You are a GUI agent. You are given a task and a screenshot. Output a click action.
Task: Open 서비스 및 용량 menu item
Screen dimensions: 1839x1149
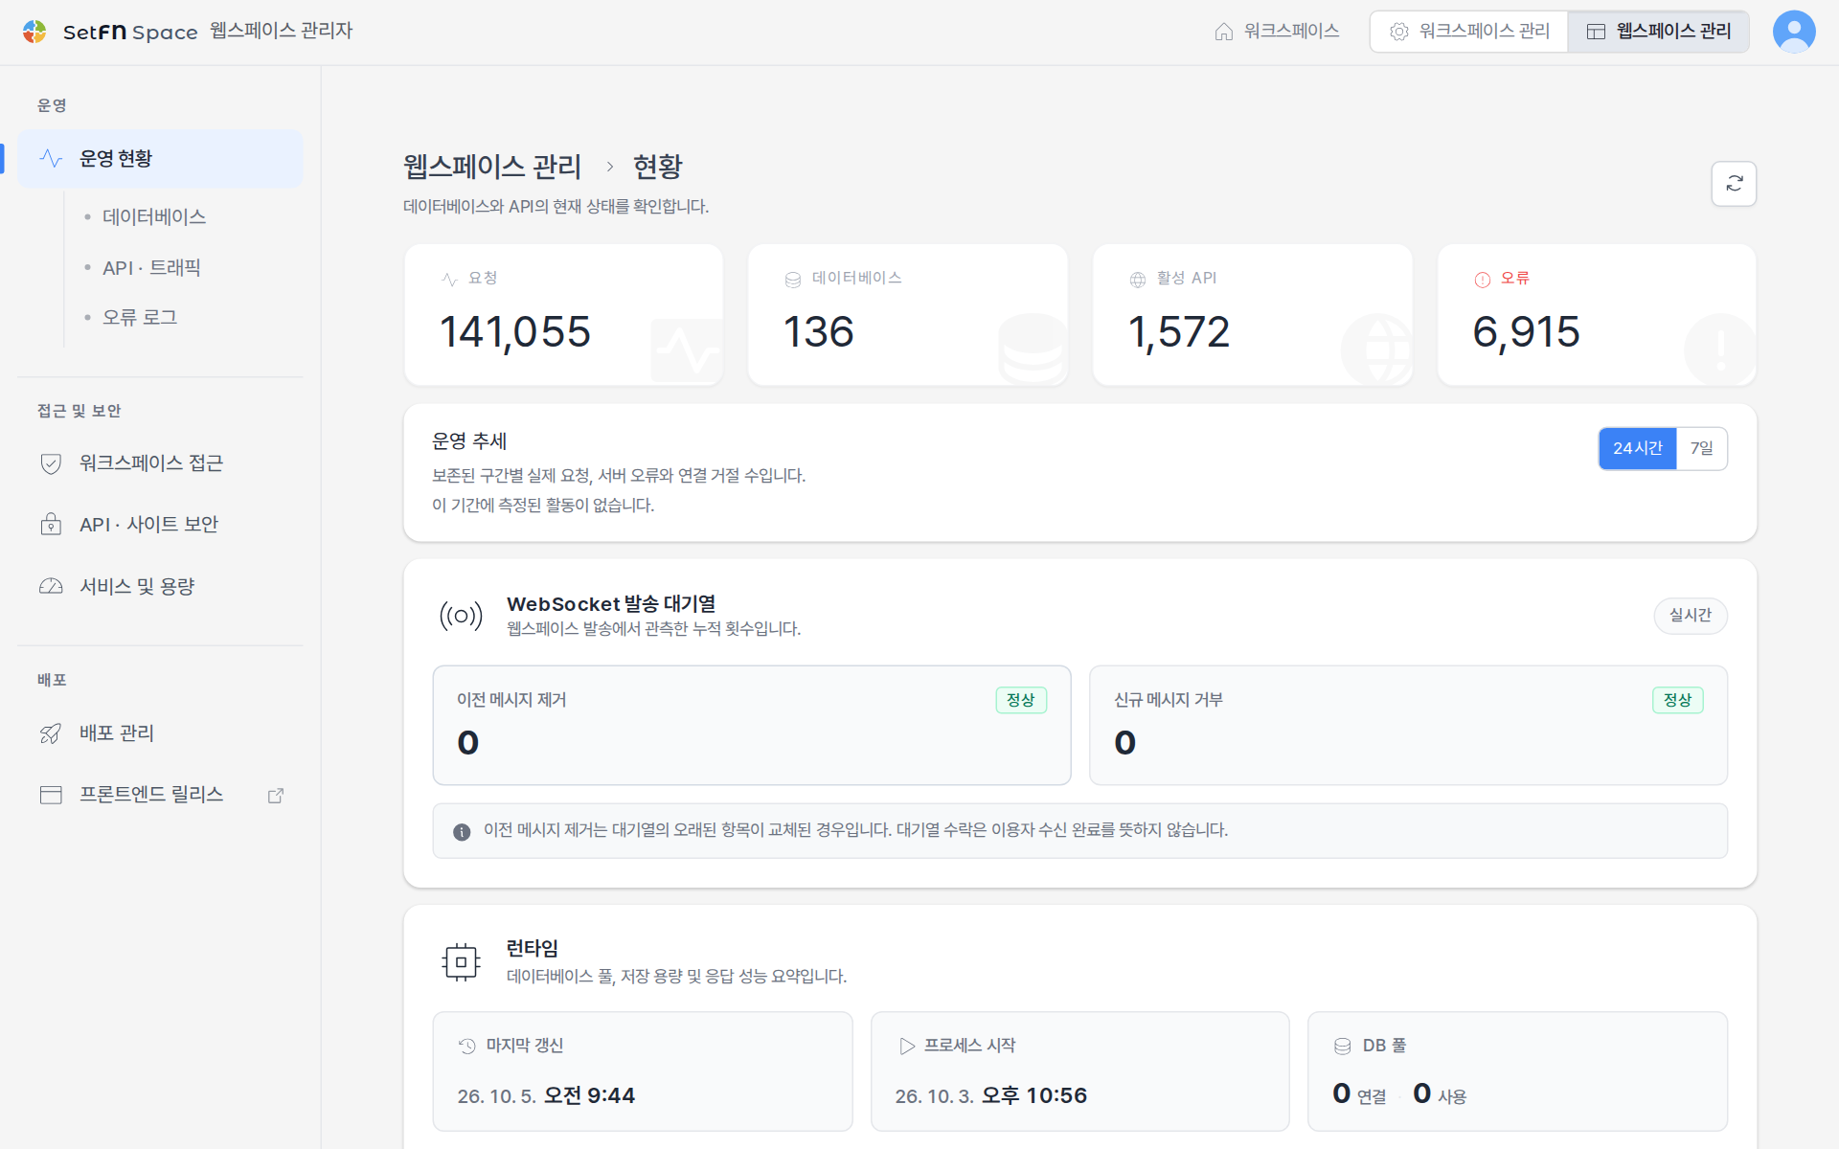160,586
